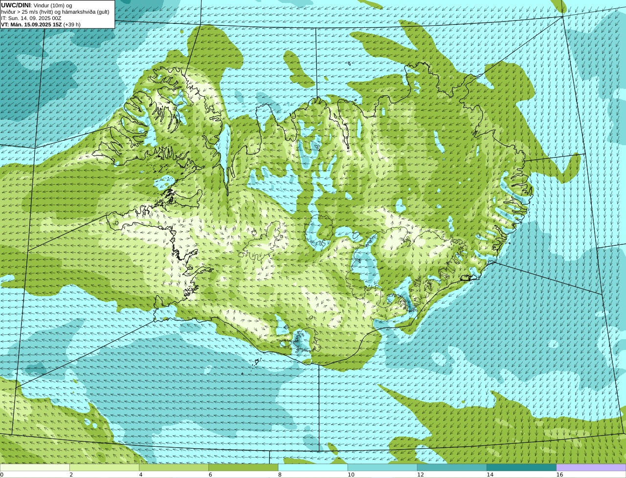Viewport: 626px width, 478px height.
Task: Click the 8–10 m/s pale cyan legend swatch
Action: tap(313, 468)
